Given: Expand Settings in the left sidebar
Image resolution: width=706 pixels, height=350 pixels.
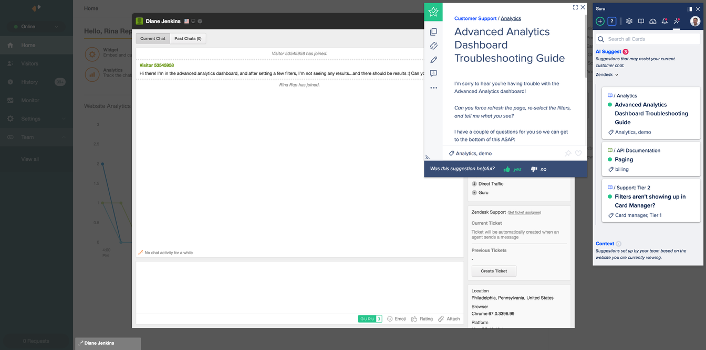Looking at the screenshot, I should [36, 118].
